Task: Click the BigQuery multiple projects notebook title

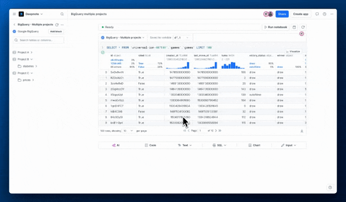Action: coord(89,14)
